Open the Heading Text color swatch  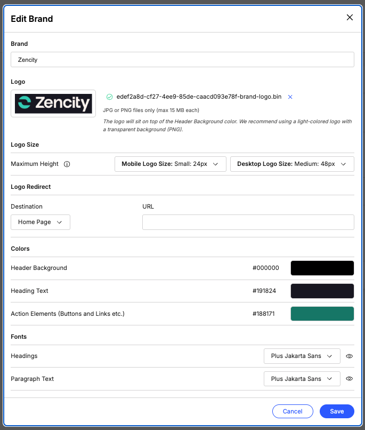point(322,291)
